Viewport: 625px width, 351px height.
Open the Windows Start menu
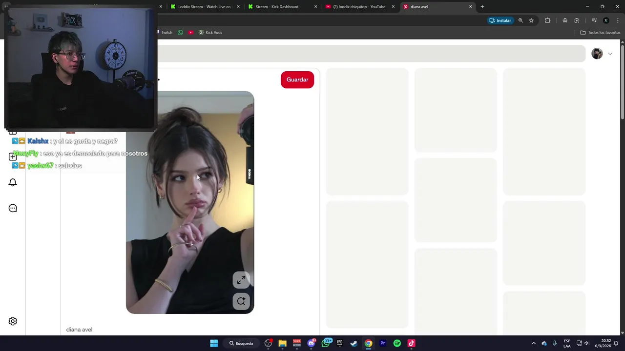click(214, 343)
